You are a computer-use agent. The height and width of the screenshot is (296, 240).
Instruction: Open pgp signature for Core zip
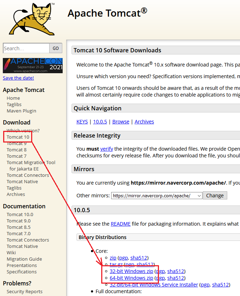[x=124, y=258]
